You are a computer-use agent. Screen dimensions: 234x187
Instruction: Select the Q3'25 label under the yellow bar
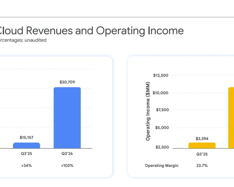(x=202, y=154)
